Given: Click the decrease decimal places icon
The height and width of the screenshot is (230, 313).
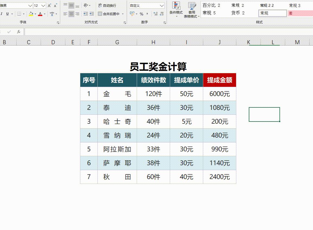Looking at the screenshot, I should point(162,14).
